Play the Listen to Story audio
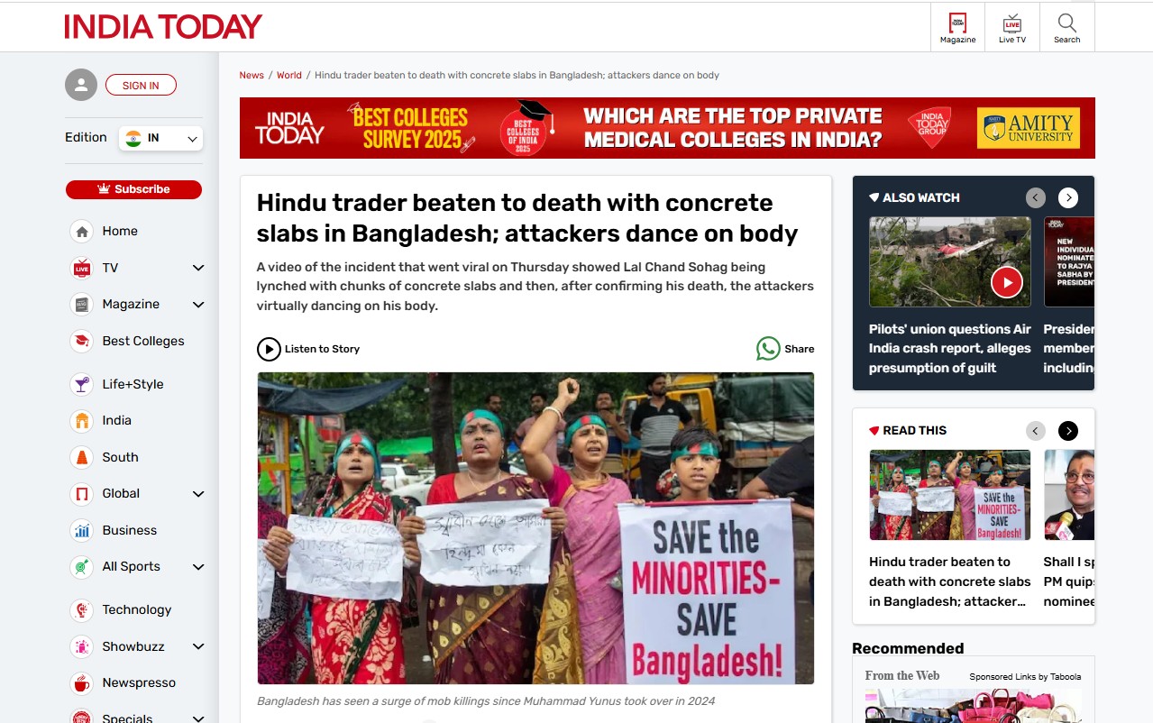The height and width of the screenshot is (723, 1153). [x=269, y=349]
